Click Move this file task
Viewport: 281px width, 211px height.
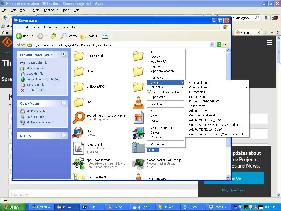[x=35, y=68]
